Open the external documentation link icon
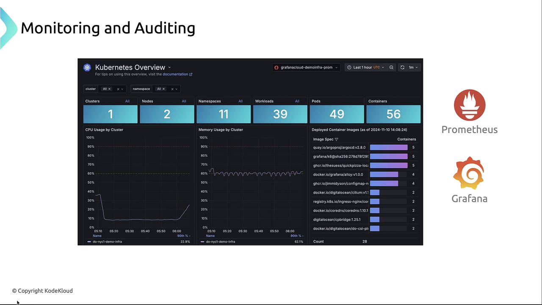Image resolution: width=542 pixels, height=305 pixels. coord(191,74)
